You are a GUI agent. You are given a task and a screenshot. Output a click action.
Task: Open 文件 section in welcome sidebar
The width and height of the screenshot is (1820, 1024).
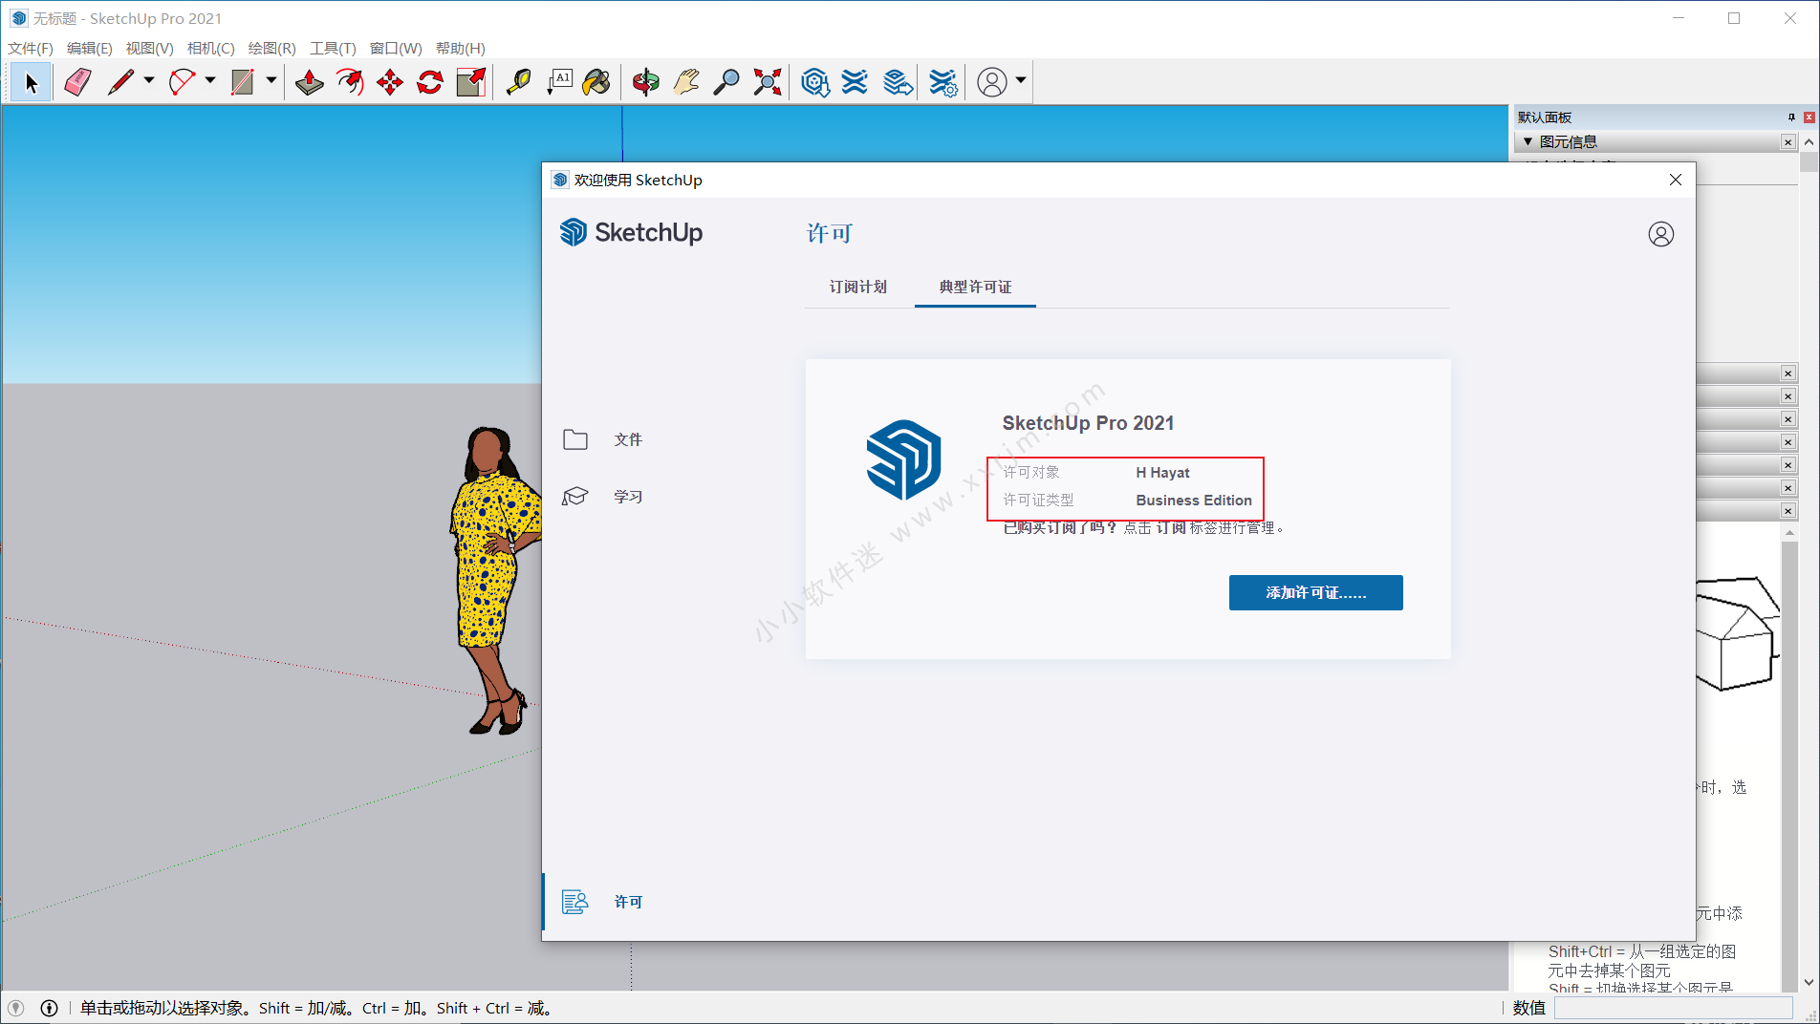coord(627,439)
